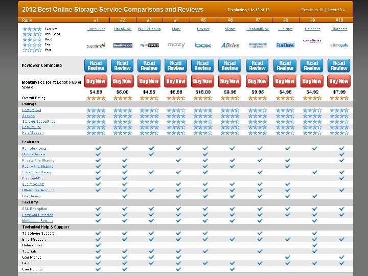Go to Next 10 results
This screenshot has width=368, height=276.
tap(336, 10)
